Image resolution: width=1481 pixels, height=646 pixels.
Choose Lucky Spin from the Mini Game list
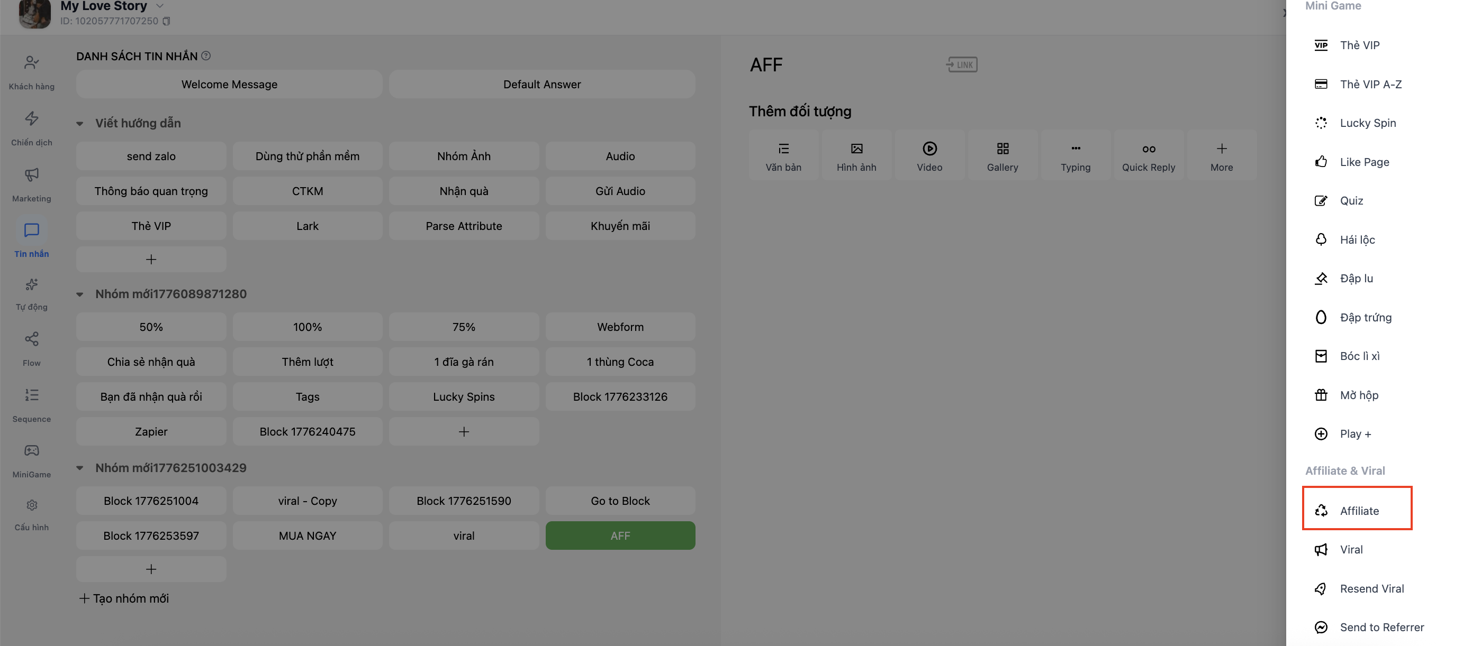(x=1367, y=123)
